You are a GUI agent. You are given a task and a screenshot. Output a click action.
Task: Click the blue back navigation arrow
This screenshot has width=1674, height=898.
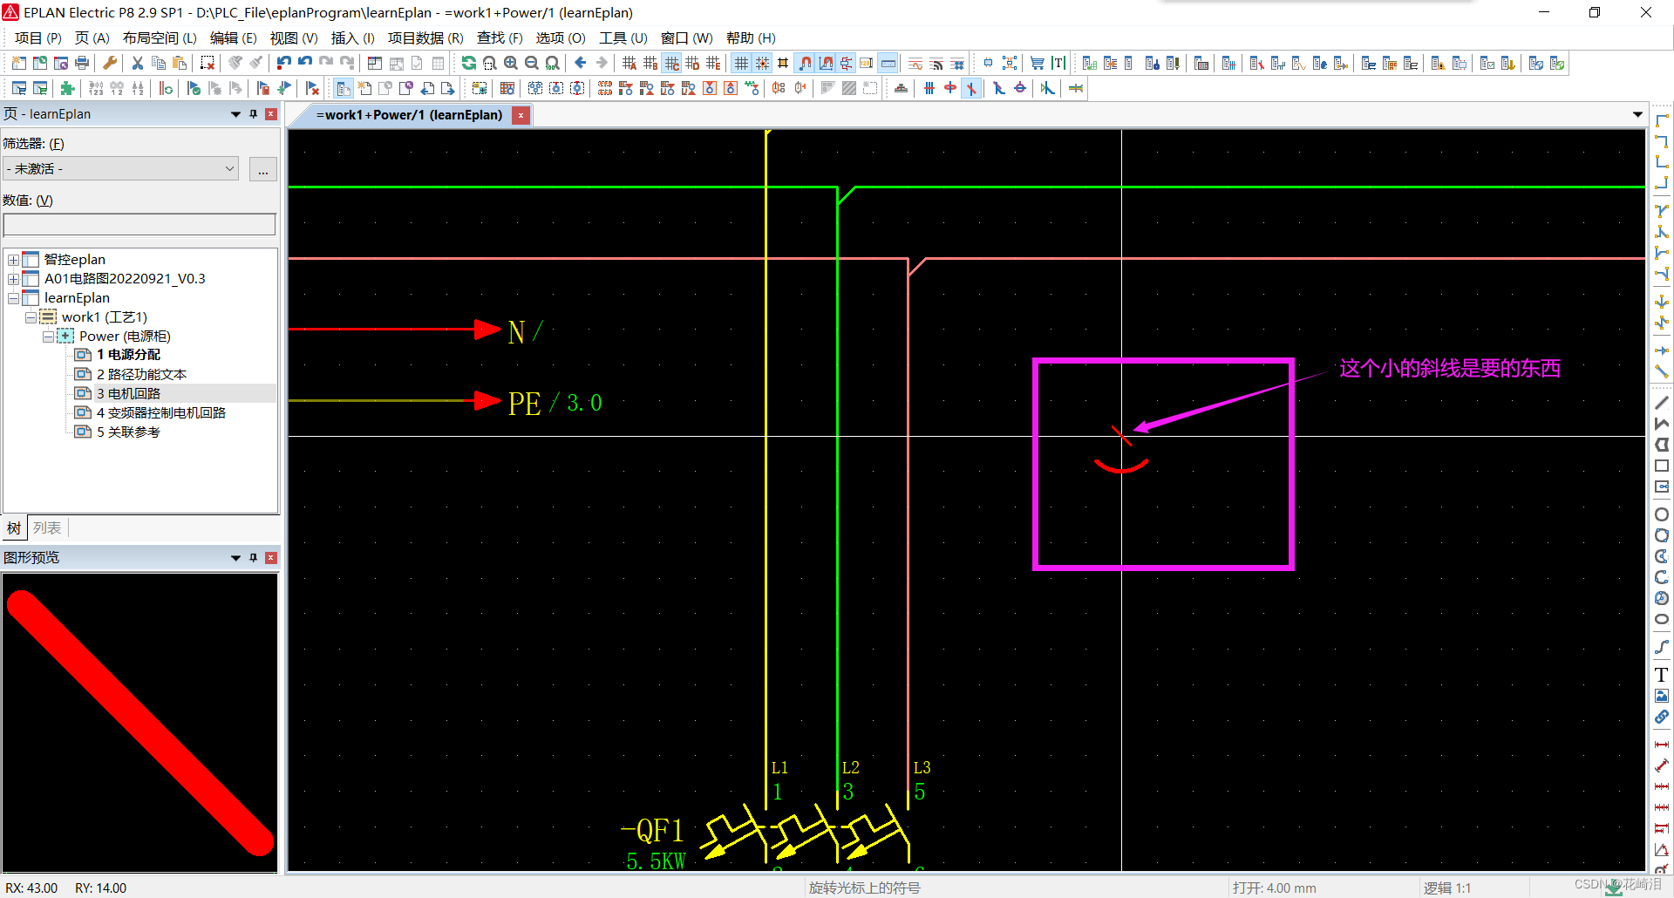pyautogui.click(x=581, y=63)
